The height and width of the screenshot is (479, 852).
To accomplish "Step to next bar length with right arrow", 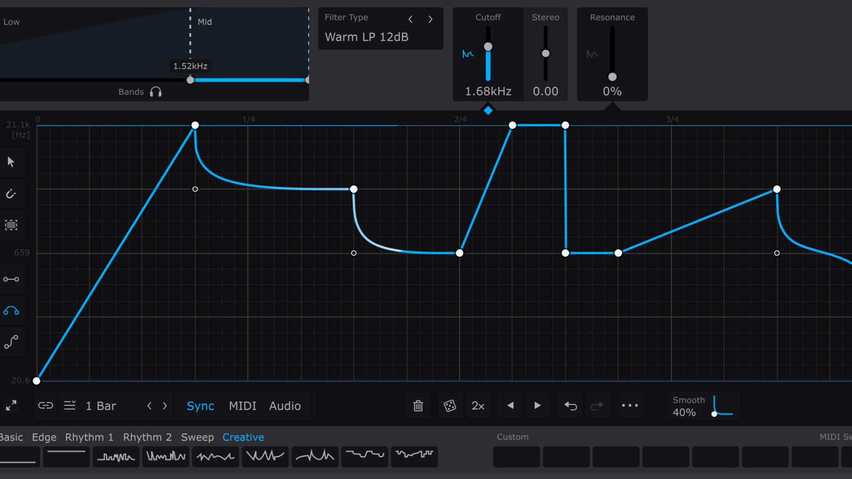I will 165,405.
